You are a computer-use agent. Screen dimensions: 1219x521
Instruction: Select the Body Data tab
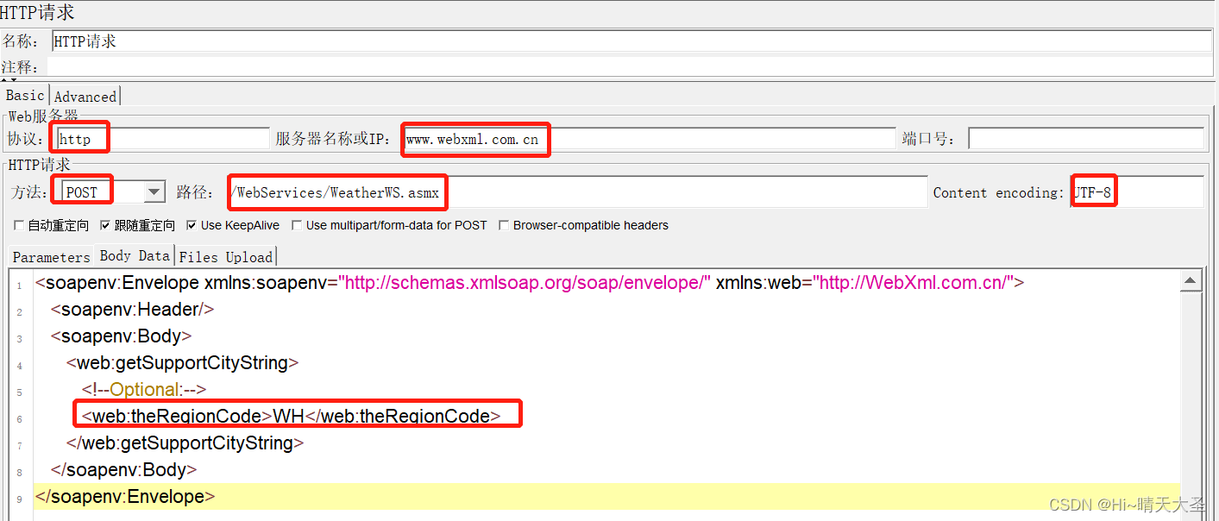(x=135, y=254)
